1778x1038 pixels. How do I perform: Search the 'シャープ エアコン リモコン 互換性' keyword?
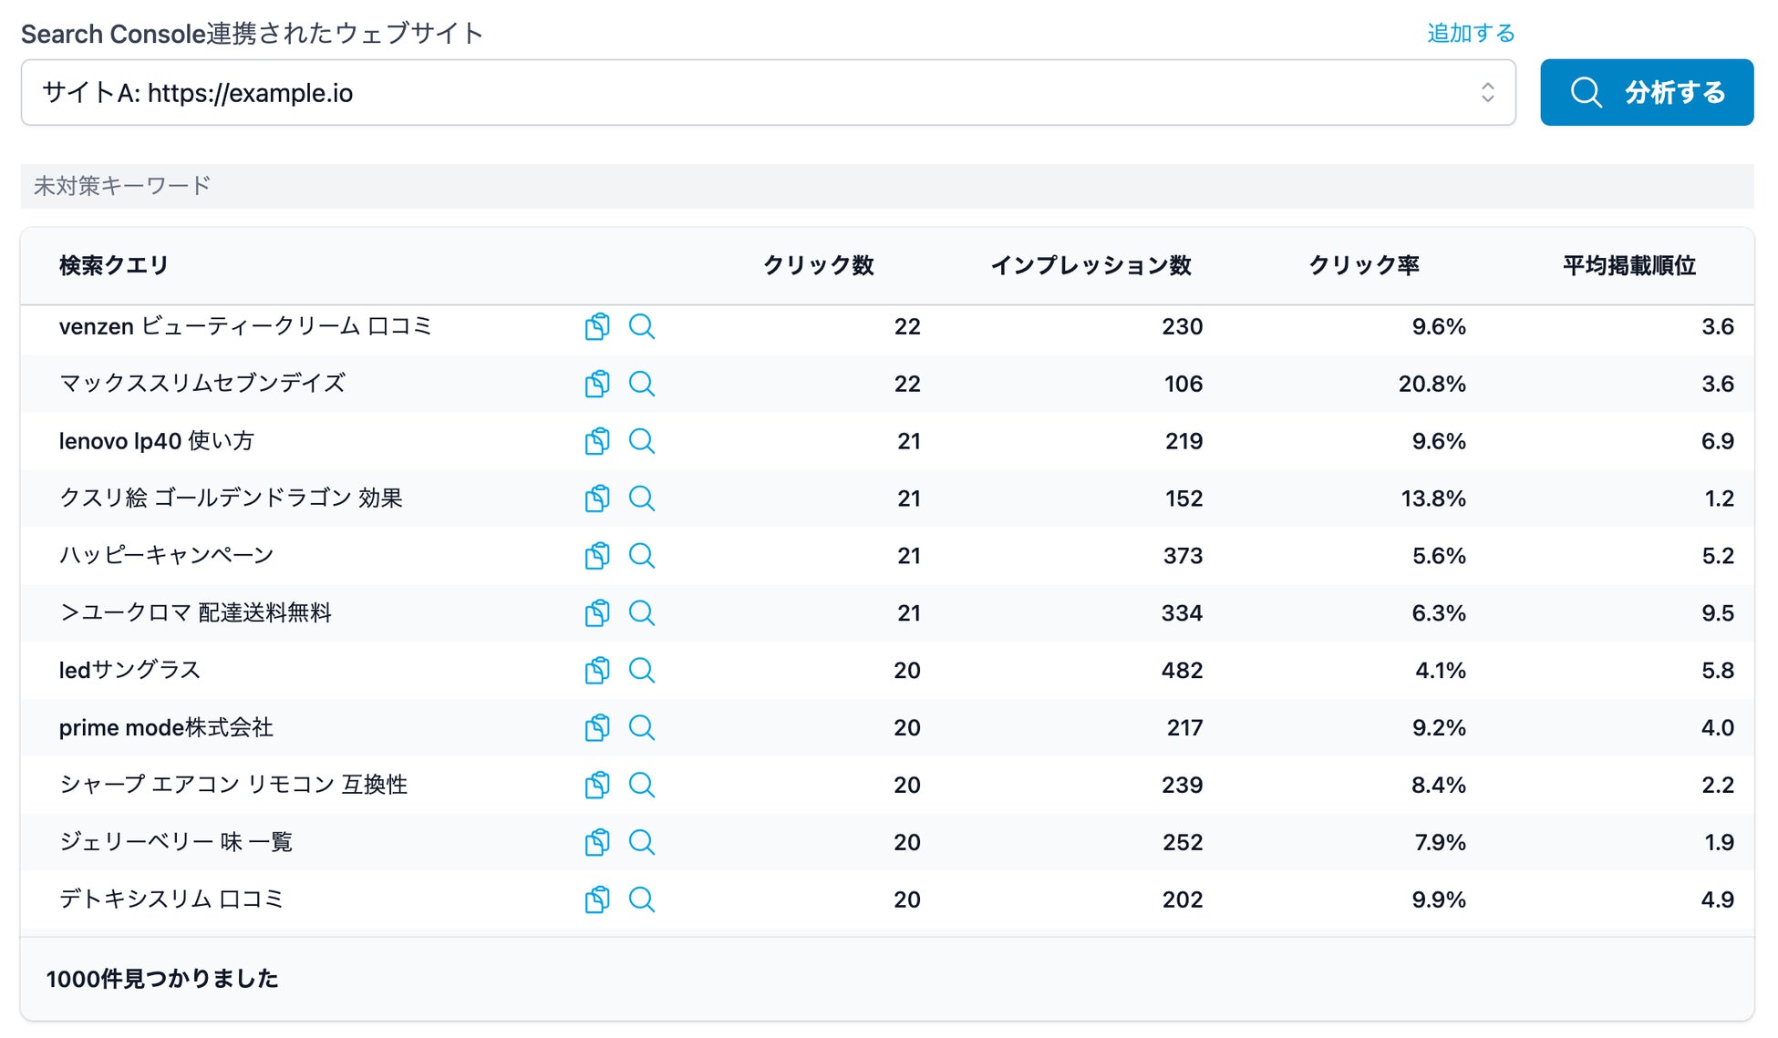[642, 785]
